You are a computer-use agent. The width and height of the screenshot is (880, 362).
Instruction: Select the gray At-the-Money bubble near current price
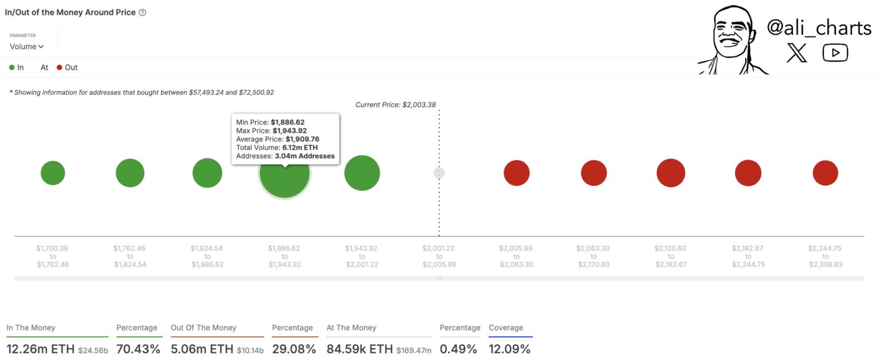[439, 172]
